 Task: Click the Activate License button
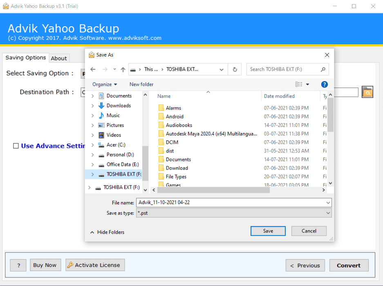pyautogui.click(x=95, y=265)
